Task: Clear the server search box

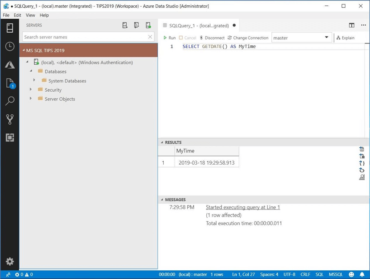Action: tap(150, 37)
